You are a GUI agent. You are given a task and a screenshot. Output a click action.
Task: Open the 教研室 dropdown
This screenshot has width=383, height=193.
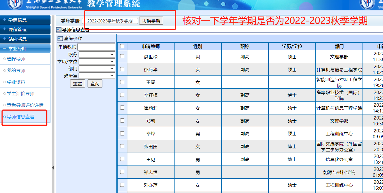click(97, 76)
